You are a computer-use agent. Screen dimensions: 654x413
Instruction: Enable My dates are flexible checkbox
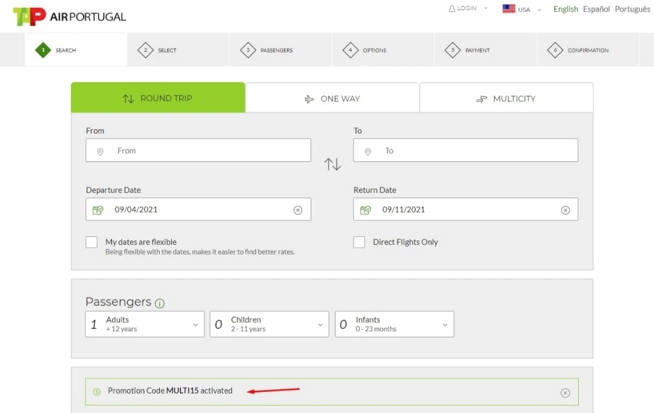point(91,242)
